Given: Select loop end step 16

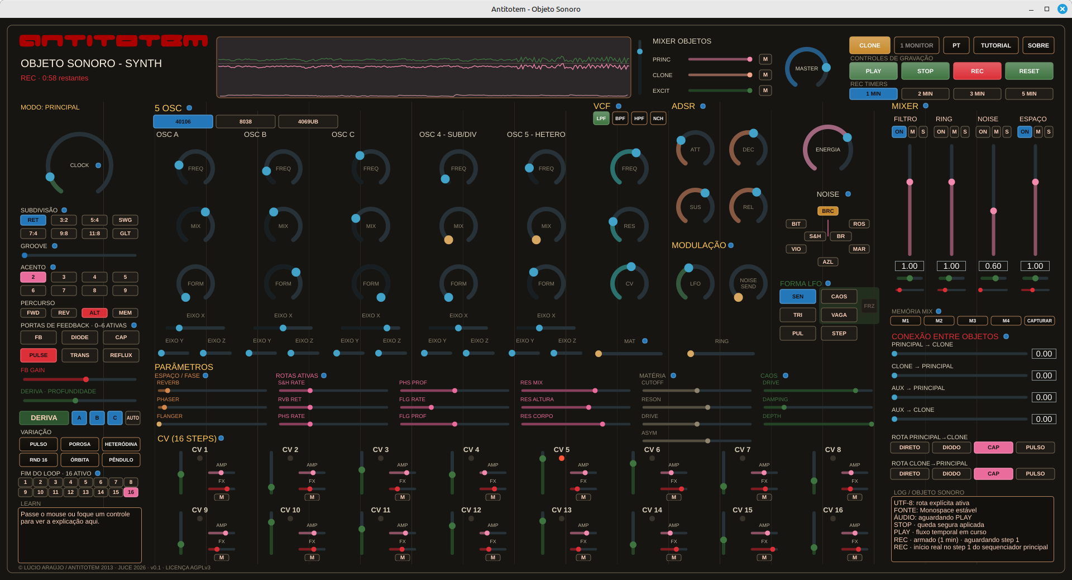Looking at the screenshot, I should [x=131, y=492].
